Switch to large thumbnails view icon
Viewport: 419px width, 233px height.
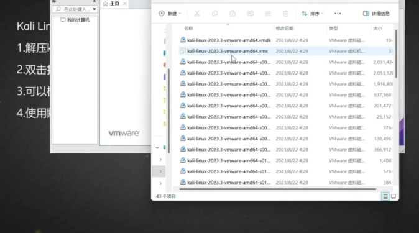pyautogui.click(x=394, y=196)
